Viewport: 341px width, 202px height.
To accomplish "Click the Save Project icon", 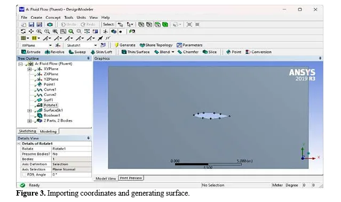I will pyautogui.click(x=31, y=25).
